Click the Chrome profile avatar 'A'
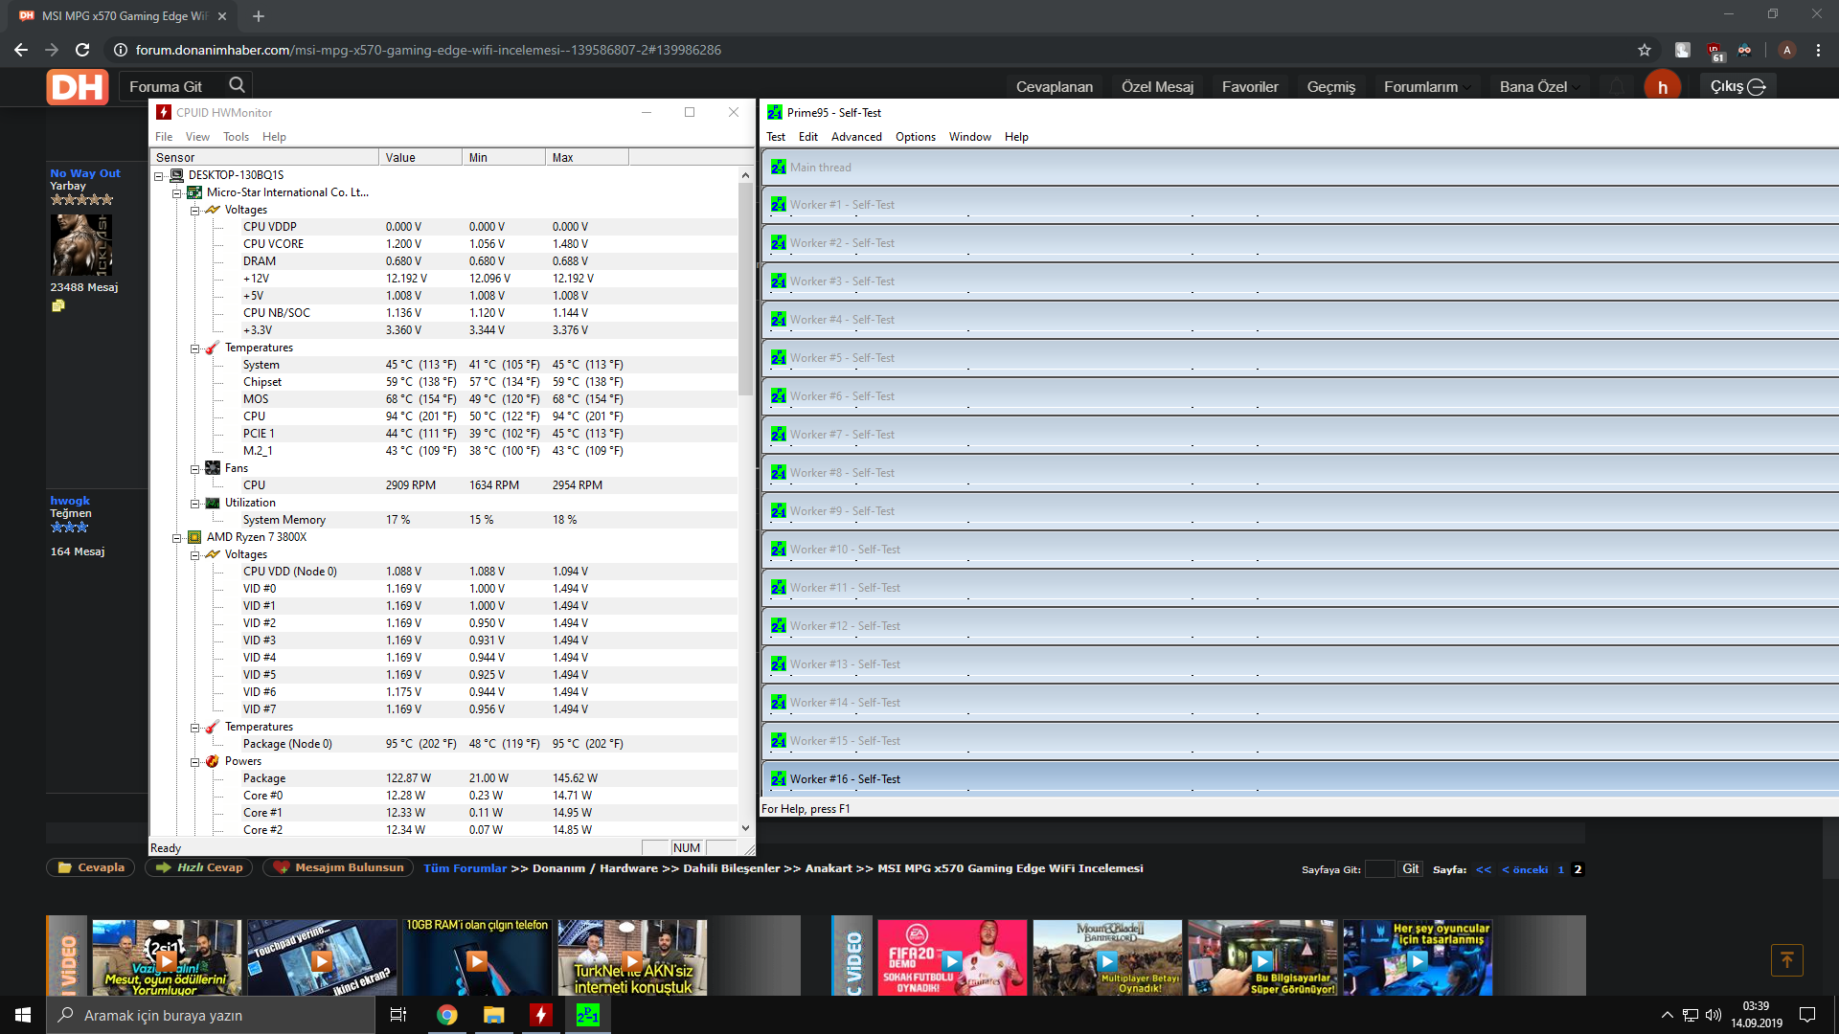The height and width of the screenshot is (1034, 1839). pos(1786,50)
